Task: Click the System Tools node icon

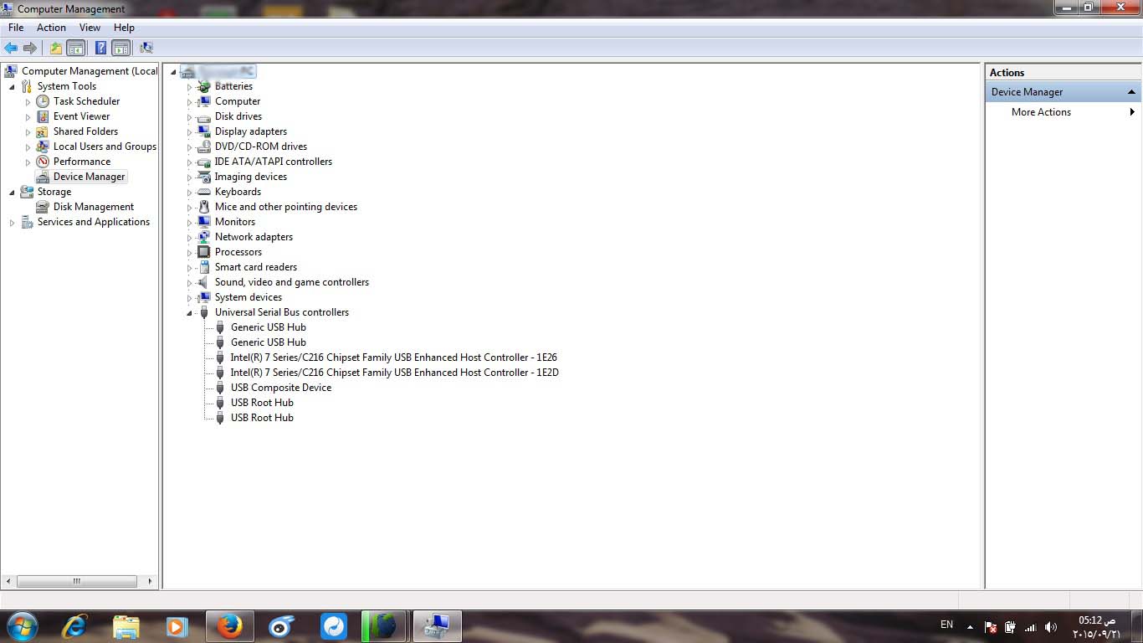Action: (x=27, y=86)
